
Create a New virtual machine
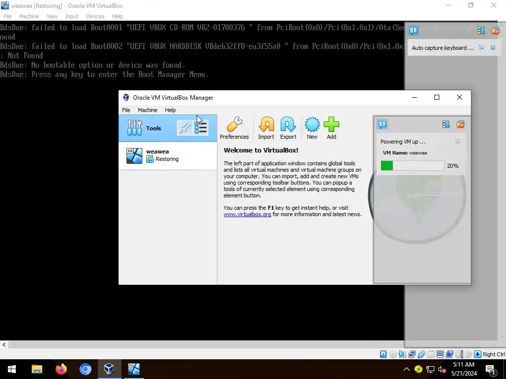tap(312, 128)
